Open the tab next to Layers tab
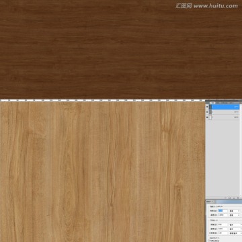This screenshot has width=242, height=242. point(218,103)
